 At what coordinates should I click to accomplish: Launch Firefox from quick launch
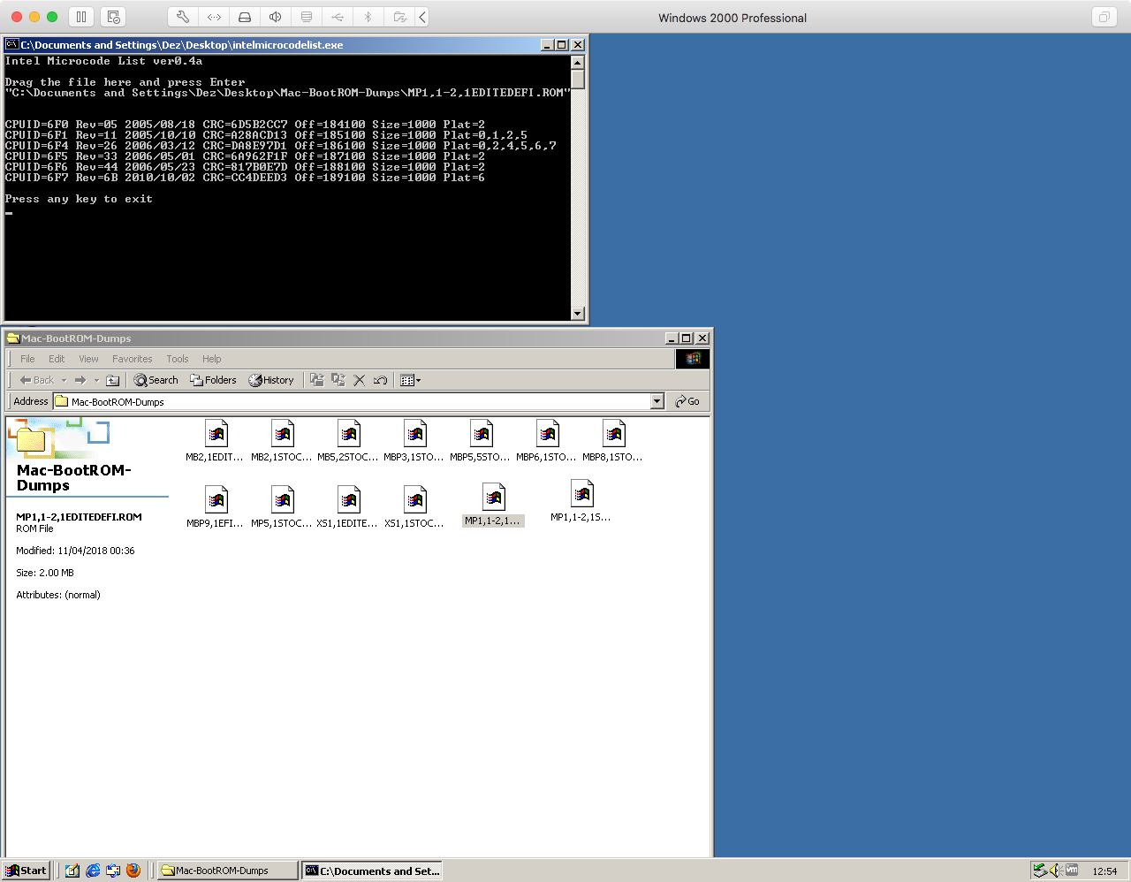[133, 871]
